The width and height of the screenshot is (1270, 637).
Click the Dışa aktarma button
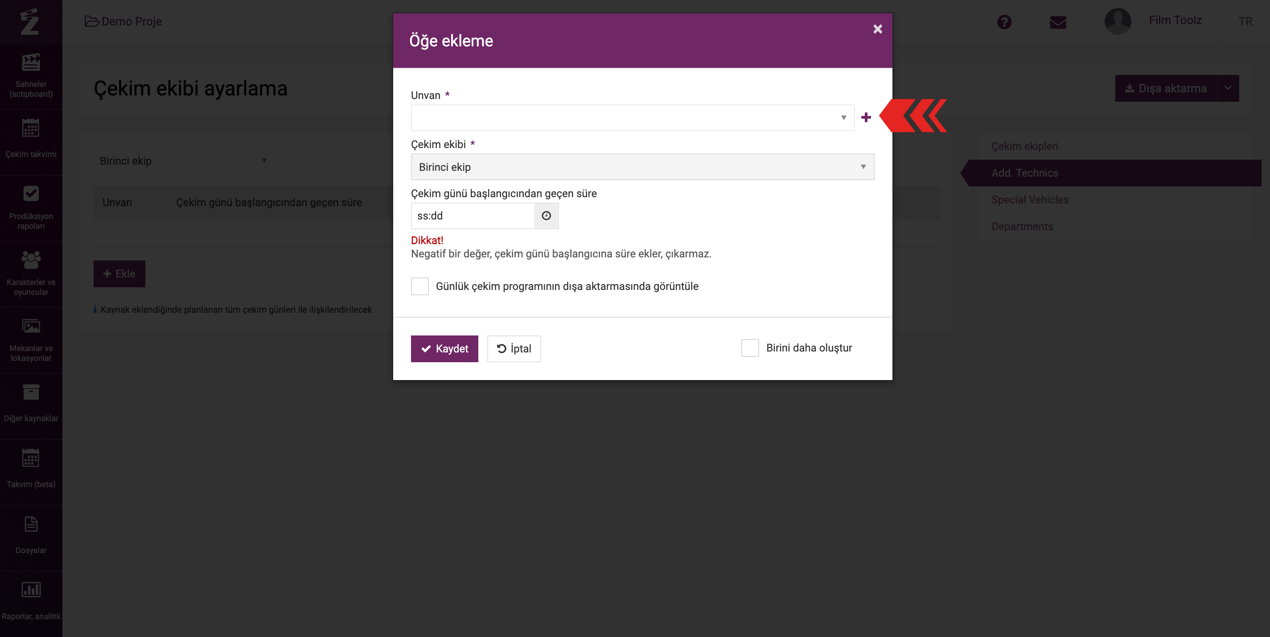(x=1166, y=88)
